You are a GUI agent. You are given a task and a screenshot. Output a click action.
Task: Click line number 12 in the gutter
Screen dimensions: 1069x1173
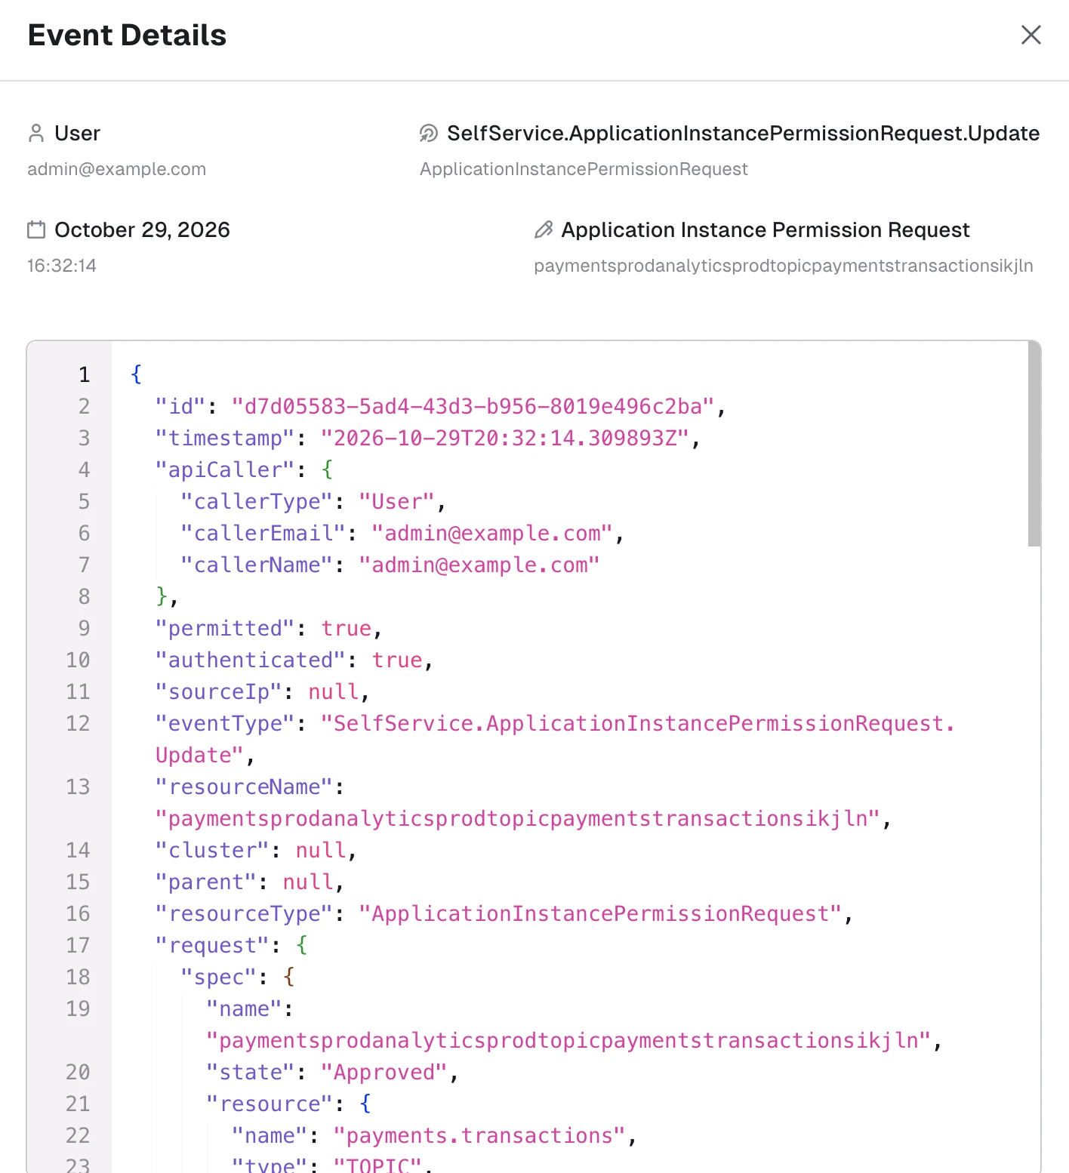tap(78, 724)
